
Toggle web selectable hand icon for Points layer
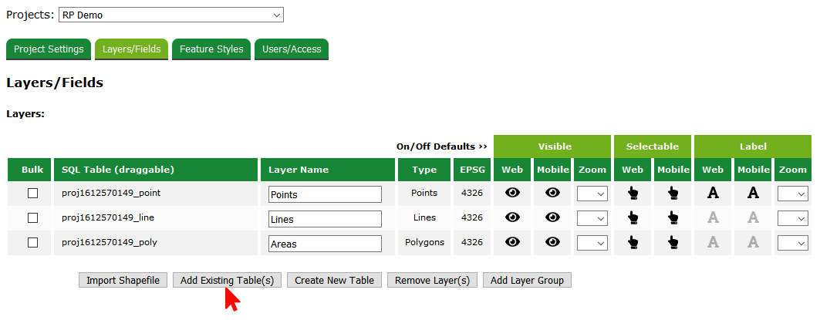633,194
